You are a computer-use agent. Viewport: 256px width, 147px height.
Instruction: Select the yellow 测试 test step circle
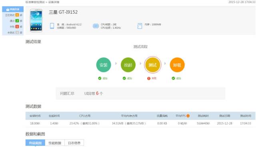153,65
